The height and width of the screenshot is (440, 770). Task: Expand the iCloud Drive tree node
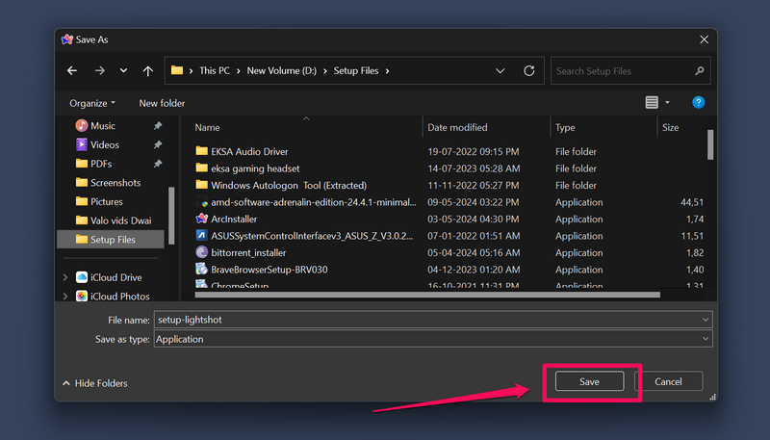(x=65, y=277)
